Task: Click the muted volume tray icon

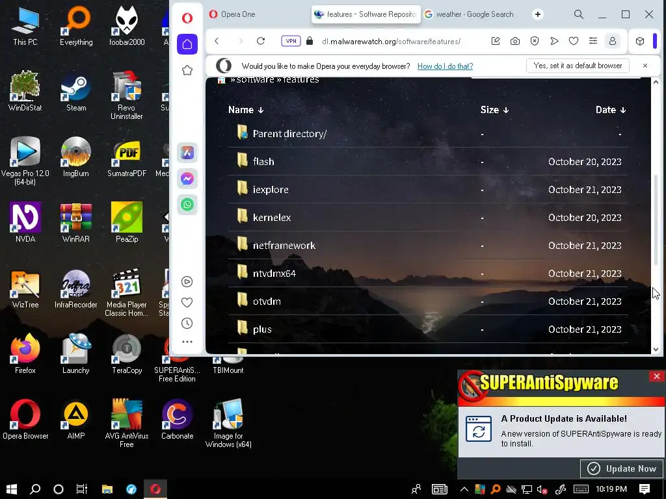Action: pyautogui.click(x=542, y=489)
